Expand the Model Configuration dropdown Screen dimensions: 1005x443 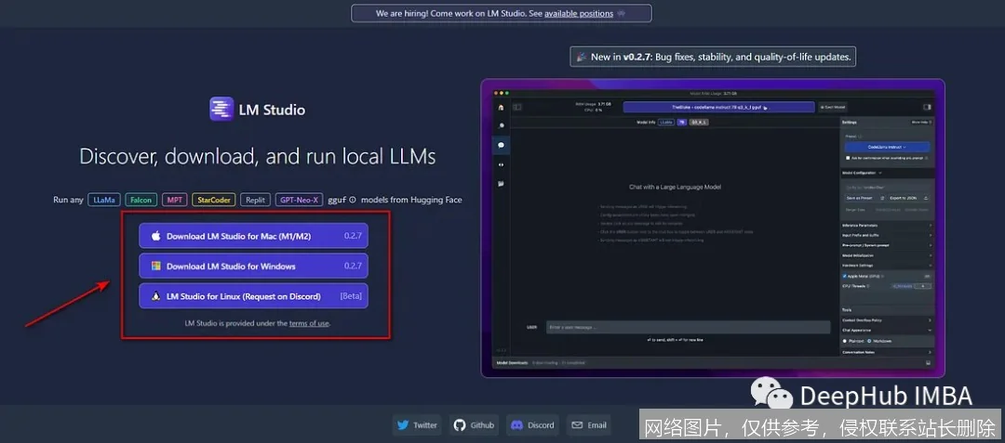point(863,173)
